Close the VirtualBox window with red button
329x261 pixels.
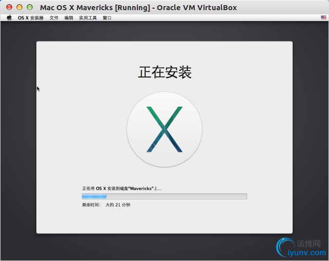tap(9, 7)
